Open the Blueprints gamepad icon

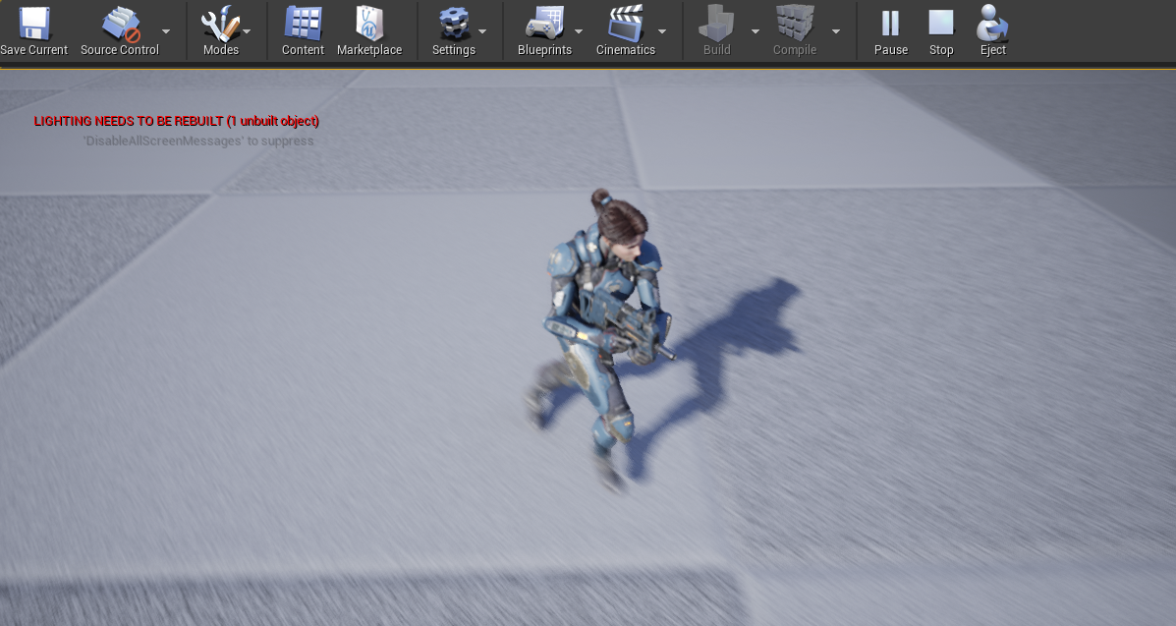544,23
